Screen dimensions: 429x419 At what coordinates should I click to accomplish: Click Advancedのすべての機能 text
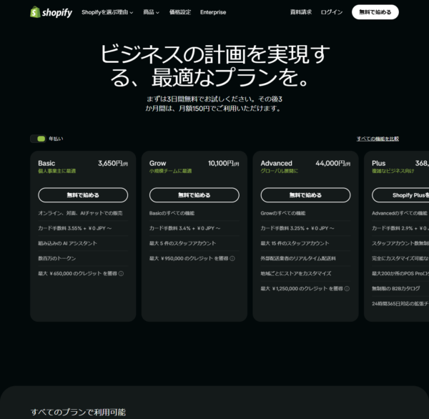[400, 213]
